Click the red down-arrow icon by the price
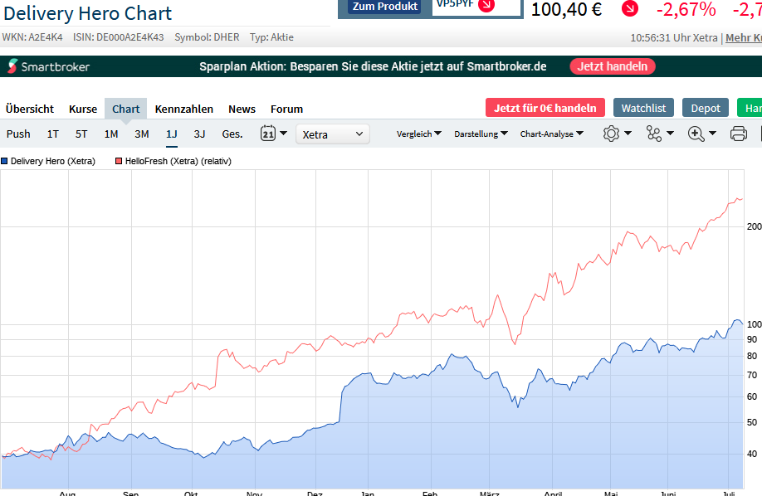Screen dimensions: 762x496 (x=630, y=8)
